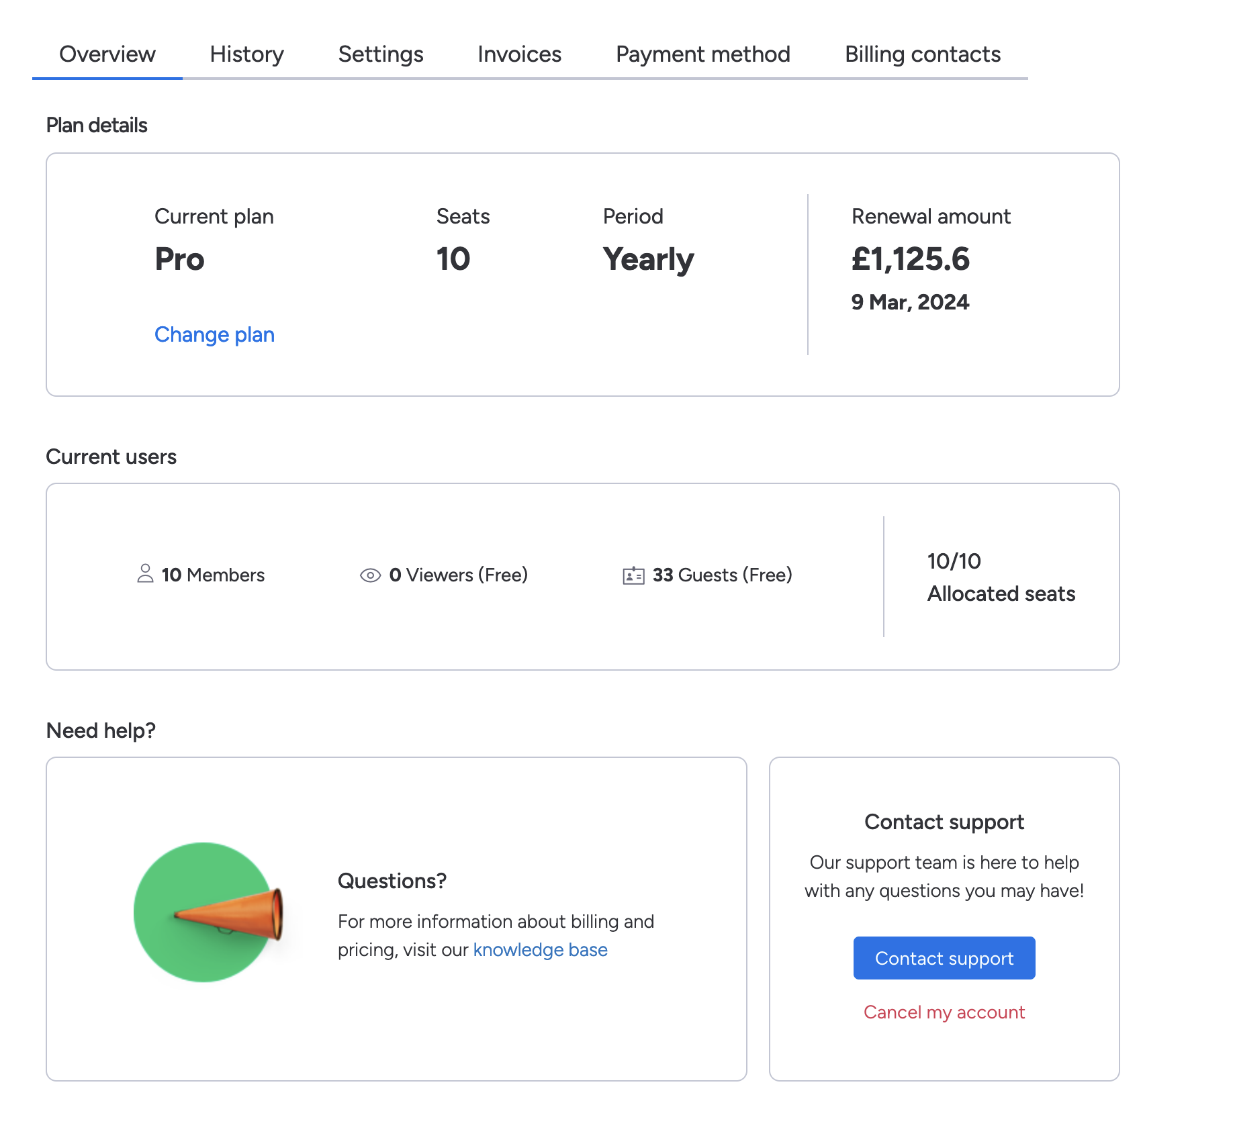Click the Yearly period value

tap(648, 259)
